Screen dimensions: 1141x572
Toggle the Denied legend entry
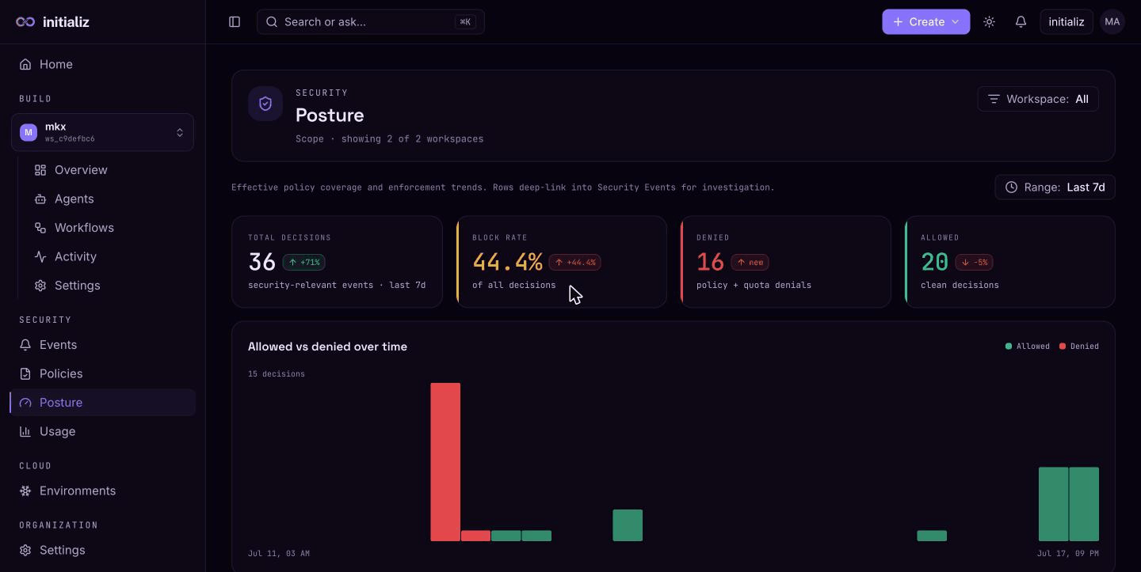pyautogui.click(x=1078, y=347)
